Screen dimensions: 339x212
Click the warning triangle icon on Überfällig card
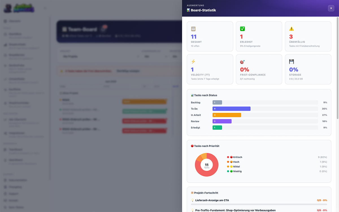click(292, 29)
